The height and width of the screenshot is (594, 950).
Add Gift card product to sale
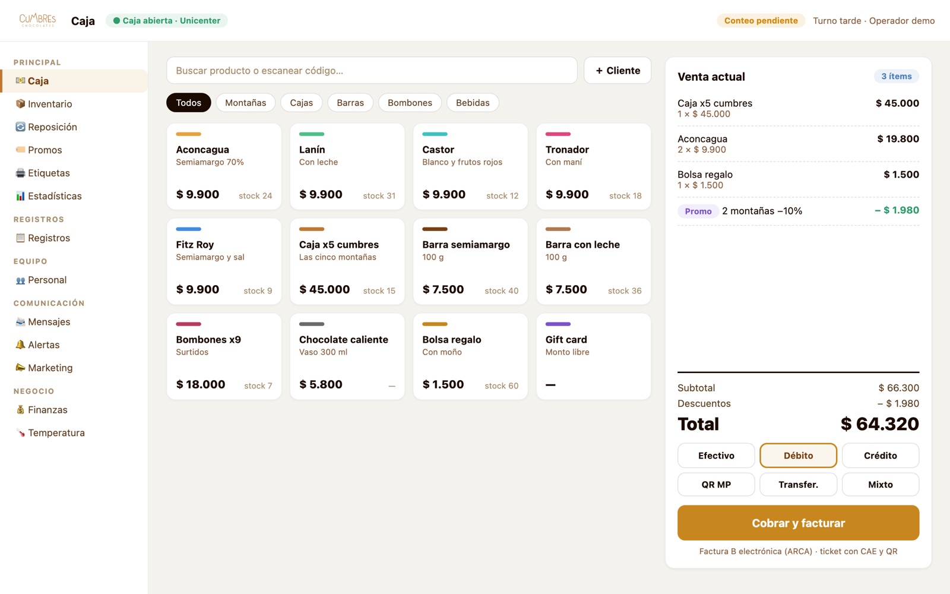point(594,356)
